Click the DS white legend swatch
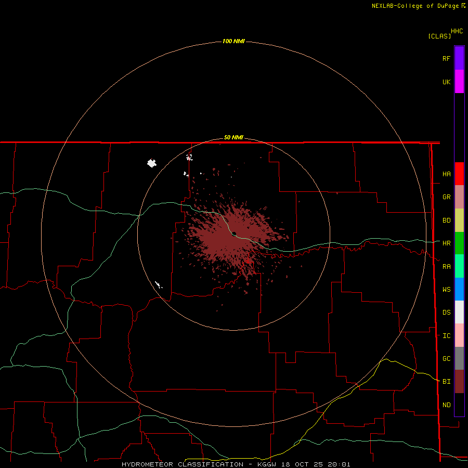Viewport: 468px width, 468px height. pyautogui.click(x=459, y=312)
